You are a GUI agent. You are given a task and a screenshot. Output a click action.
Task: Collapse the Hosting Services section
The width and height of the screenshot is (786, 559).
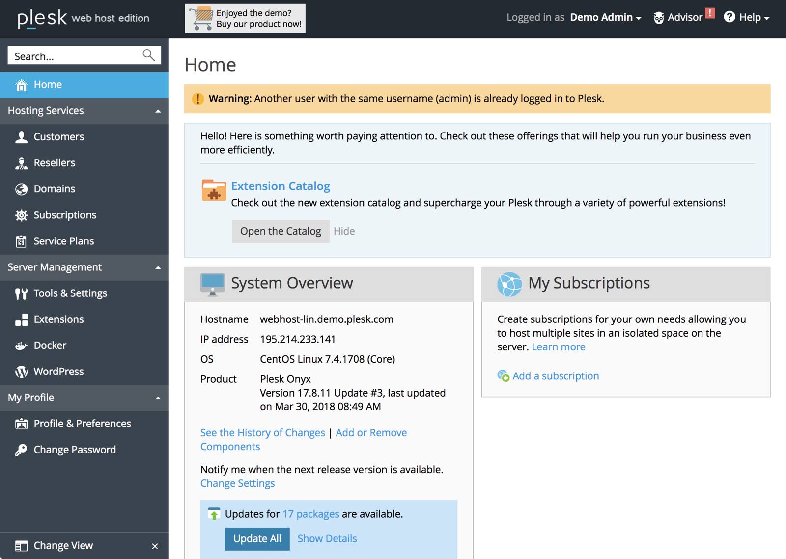tap(158, 111)
